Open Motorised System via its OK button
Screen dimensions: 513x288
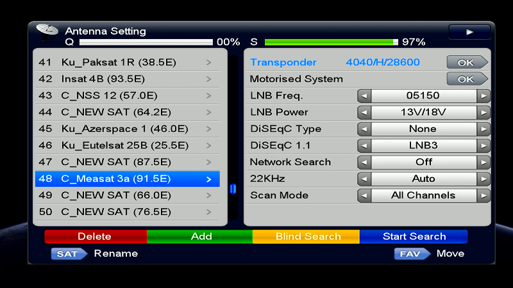coord(467,79)
